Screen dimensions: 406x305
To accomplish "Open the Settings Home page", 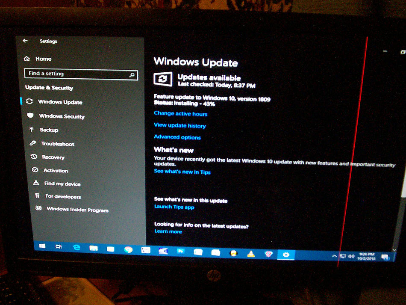I will [38, 59].
